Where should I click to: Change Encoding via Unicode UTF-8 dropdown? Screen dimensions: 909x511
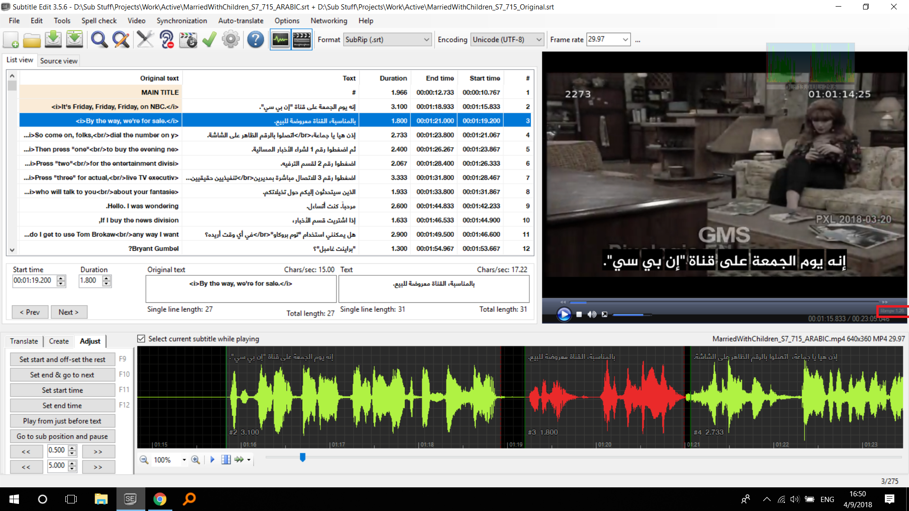507,40
